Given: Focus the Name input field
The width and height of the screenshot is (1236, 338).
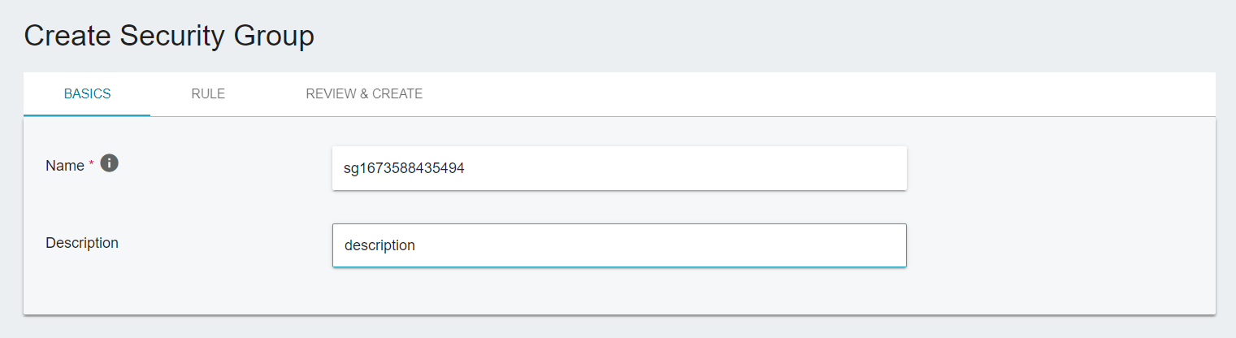Looking at the screenshot, I should pyautogui.click(x=619, y=168).
